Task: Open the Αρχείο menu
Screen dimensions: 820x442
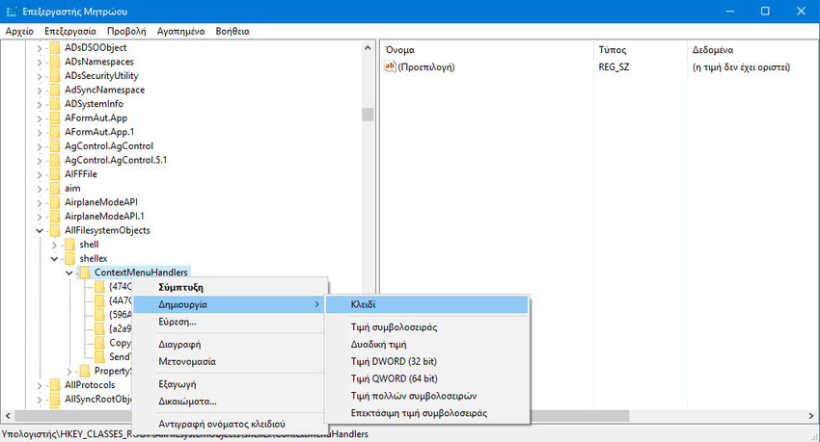Action: (x=19, y=31)
